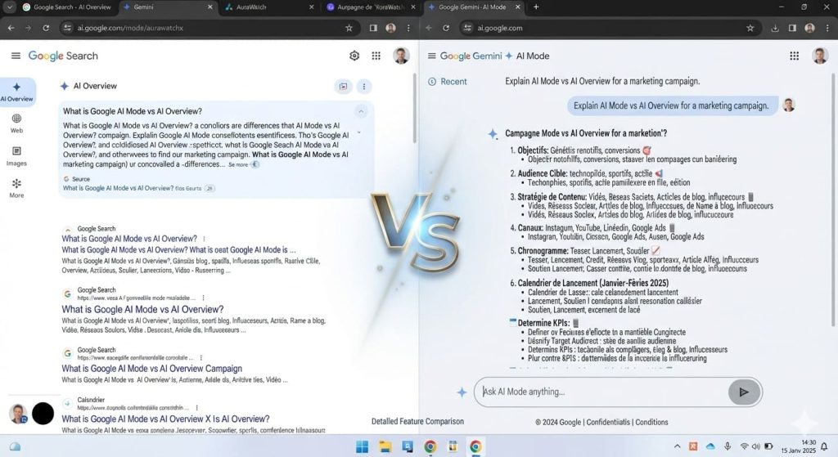The height and width of the screenshot is (457, 838).
Task: Click the user prompt bubble in AI Mode chat
Action: pyautogui.click(x=671, y=105)
